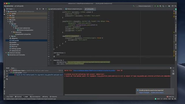Open the Terminal tool window tab

click(18, 97)
